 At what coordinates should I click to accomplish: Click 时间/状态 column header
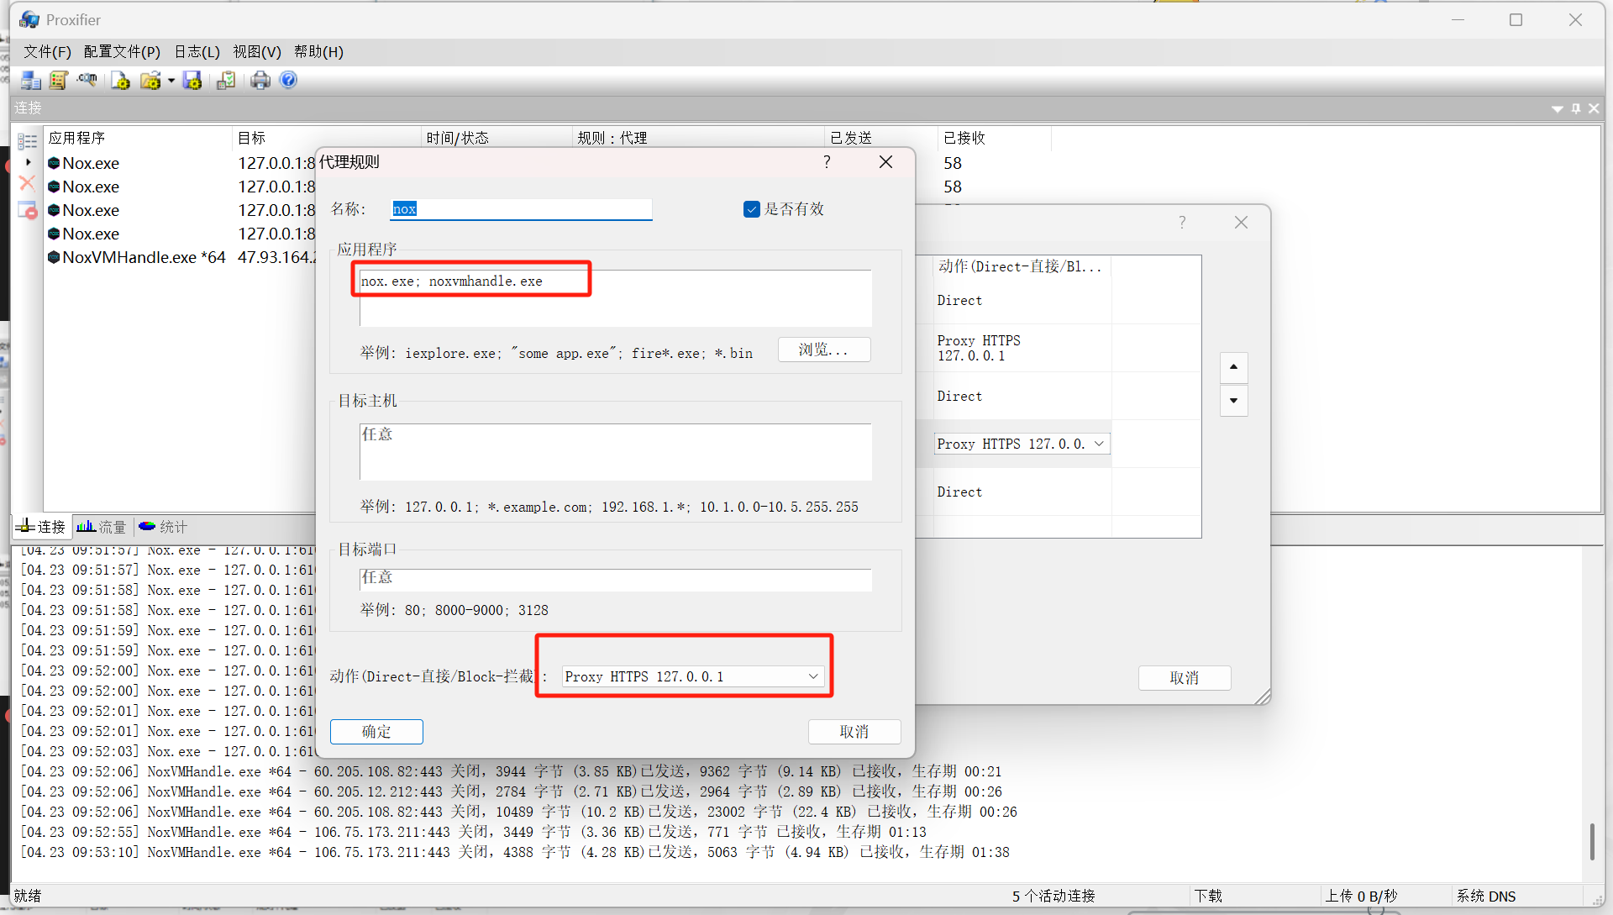[496, 138]
